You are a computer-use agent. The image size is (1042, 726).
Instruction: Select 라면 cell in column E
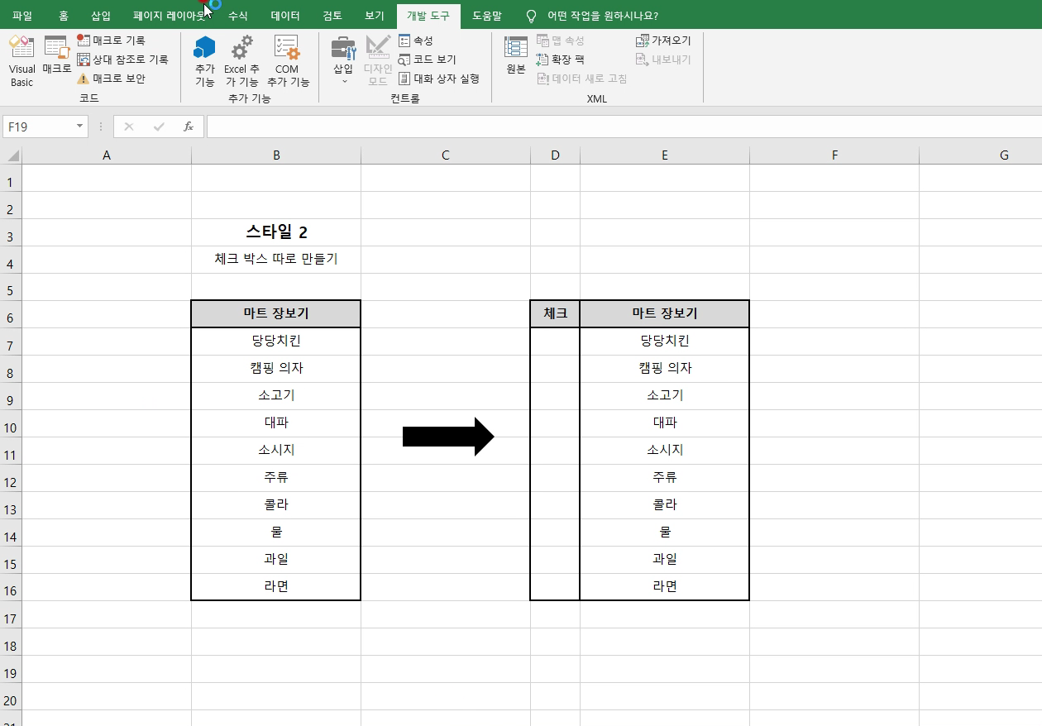(x=665, y=586)
